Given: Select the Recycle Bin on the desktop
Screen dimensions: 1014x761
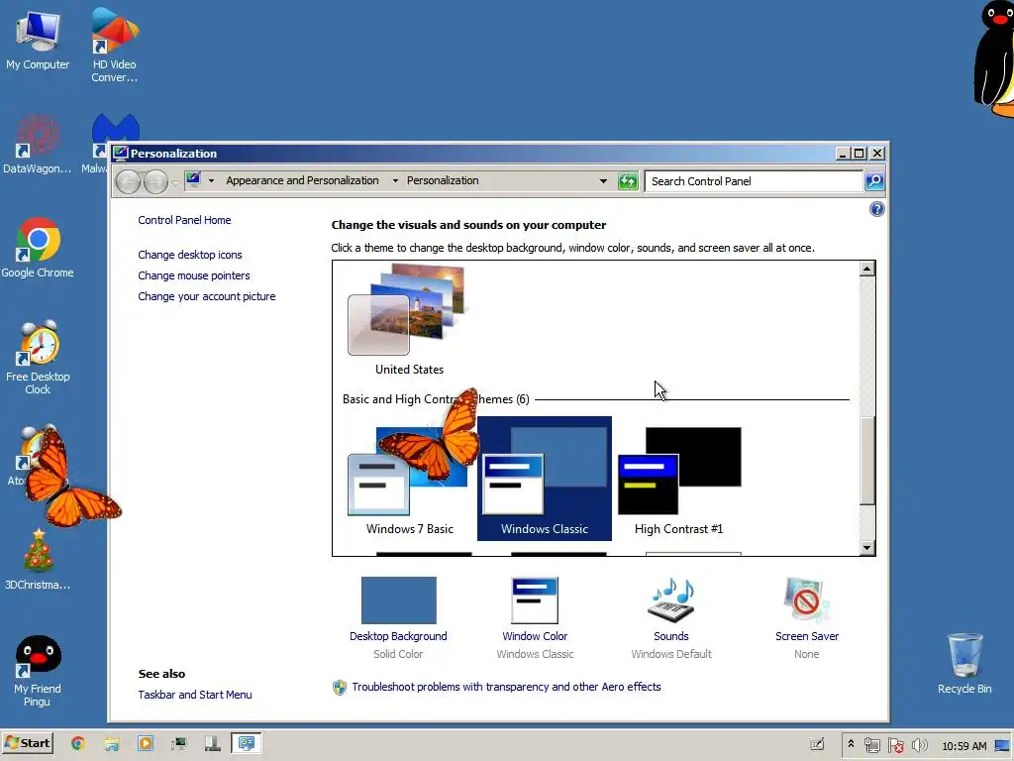Looking at the screenshot, I should pyautogui.click(x=964, y=663).
